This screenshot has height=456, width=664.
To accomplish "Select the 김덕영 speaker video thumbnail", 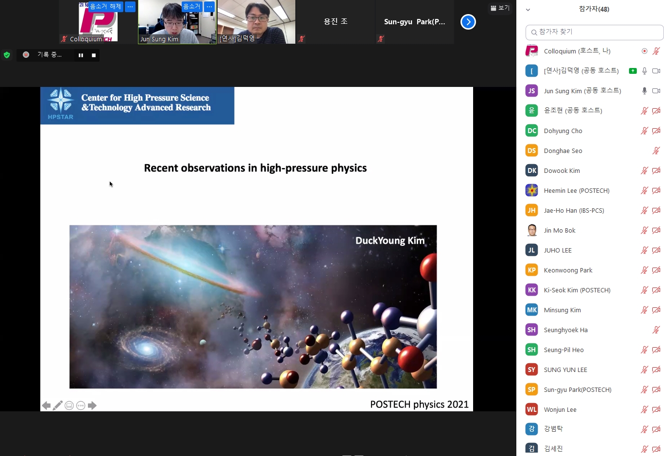I will pos(256,22).
